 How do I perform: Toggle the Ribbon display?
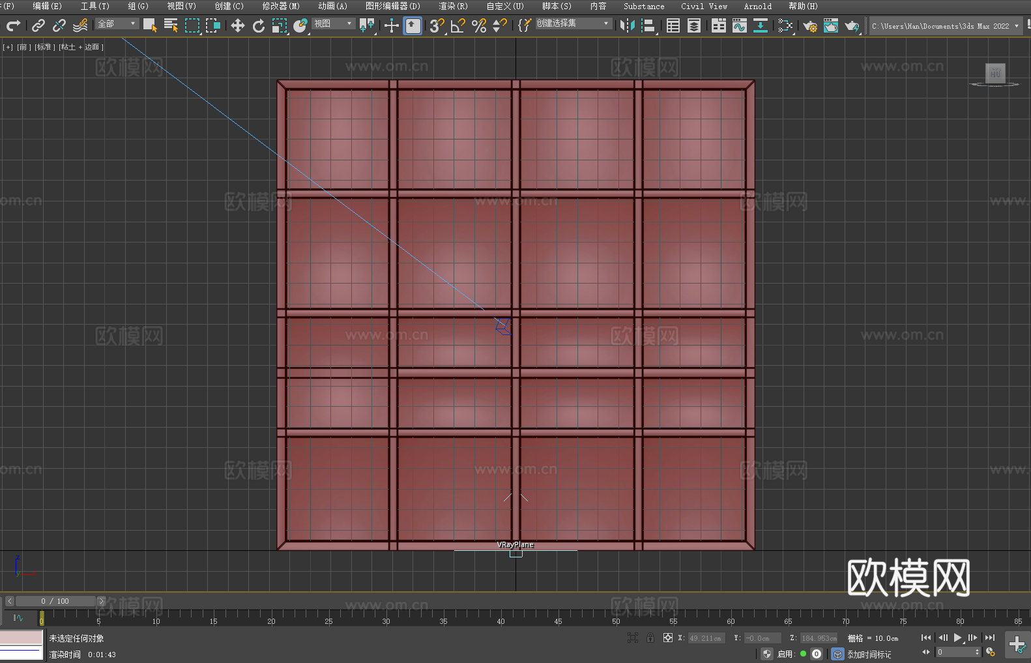point(719,25)
